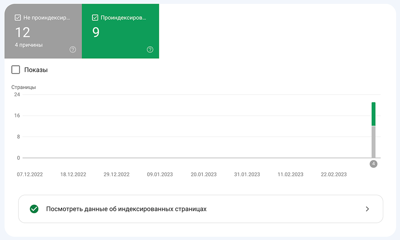
Task: Open 'Посмотреть данные об индексированных страницах'
Action: [200, 209]
